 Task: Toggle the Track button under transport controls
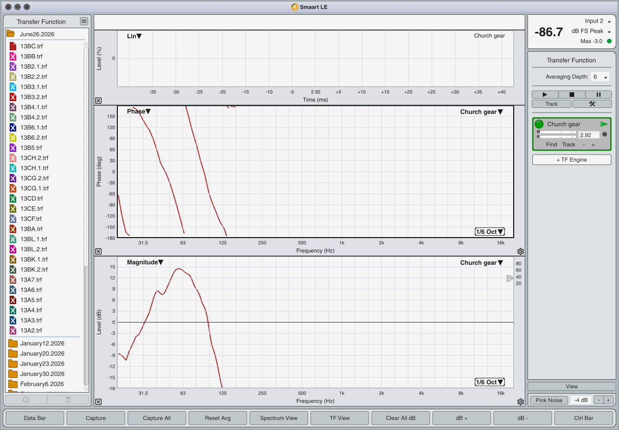(552, 104)
